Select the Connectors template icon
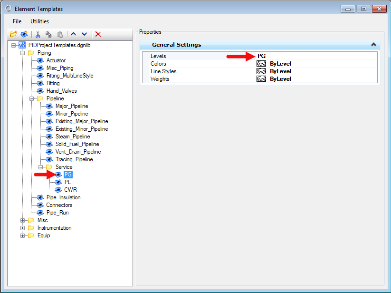 click(40, 205)
